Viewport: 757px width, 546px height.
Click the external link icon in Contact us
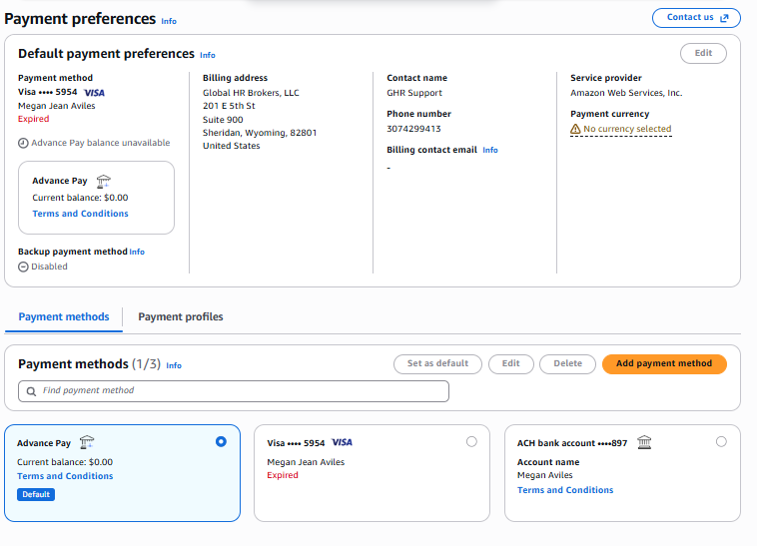(724, 18)
